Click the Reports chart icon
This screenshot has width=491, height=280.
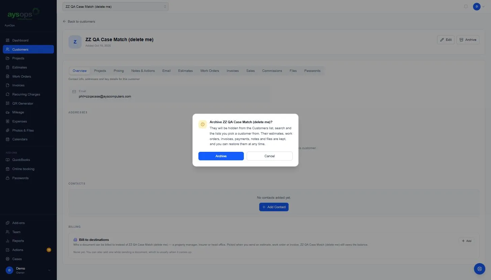point(8,241)
